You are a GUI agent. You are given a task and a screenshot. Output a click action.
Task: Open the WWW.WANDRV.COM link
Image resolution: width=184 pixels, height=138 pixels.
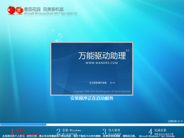(x=102, y=63)
